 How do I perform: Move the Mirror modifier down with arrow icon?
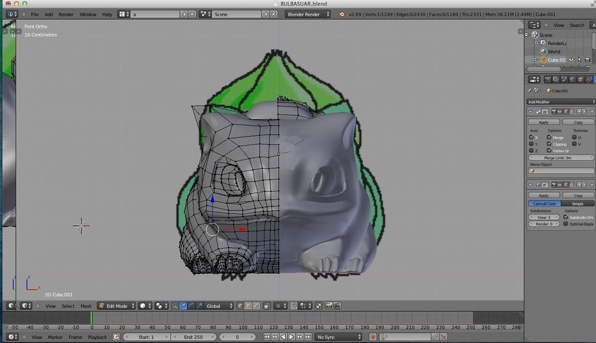click(x=584, y=111)
